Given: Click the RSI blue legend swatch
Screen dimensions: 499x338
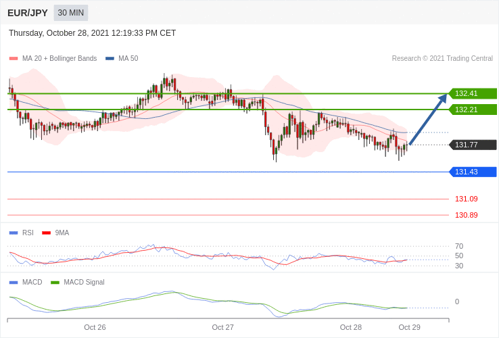Looking at the screenshot, I should (x=14, y=233).
